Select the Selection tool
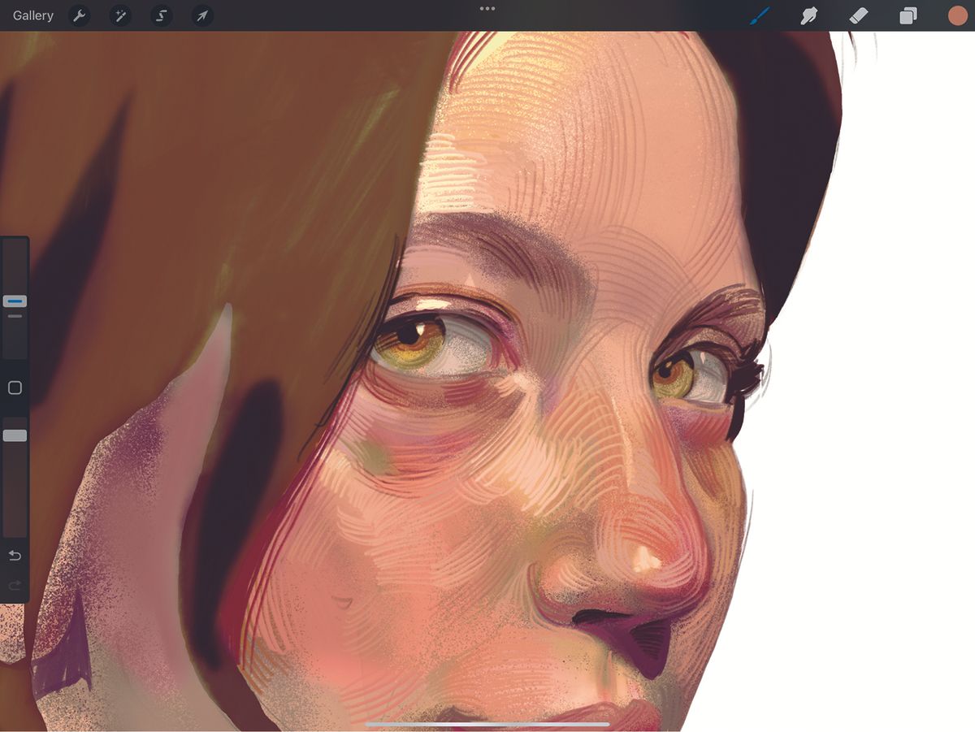 pos(161,15)
